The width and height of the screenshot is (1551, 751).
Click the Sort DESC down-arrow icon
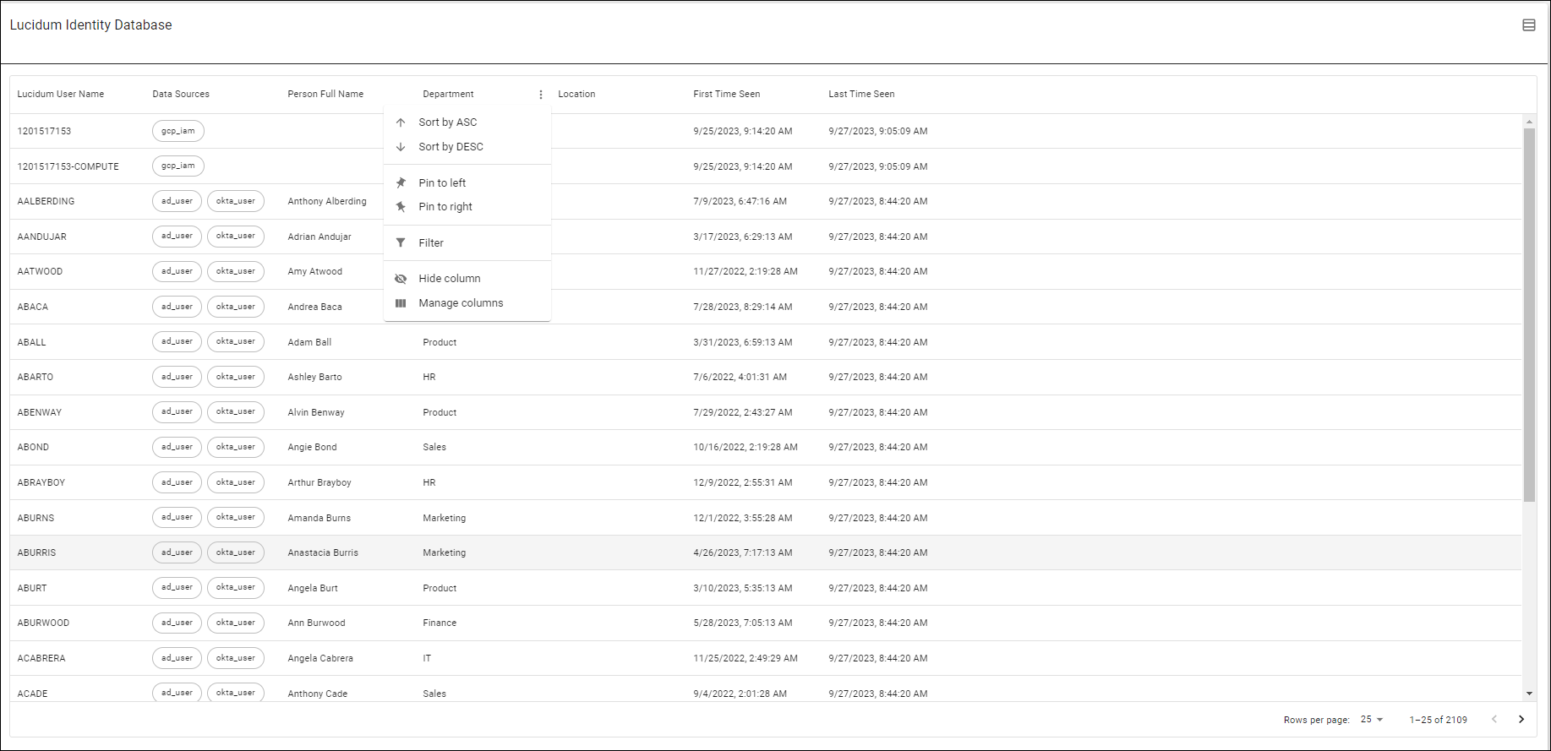(401, 147)
